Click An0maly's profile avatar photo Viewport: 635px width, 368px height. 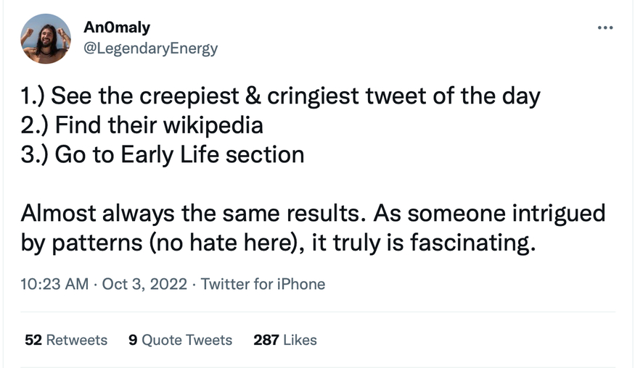46,39
